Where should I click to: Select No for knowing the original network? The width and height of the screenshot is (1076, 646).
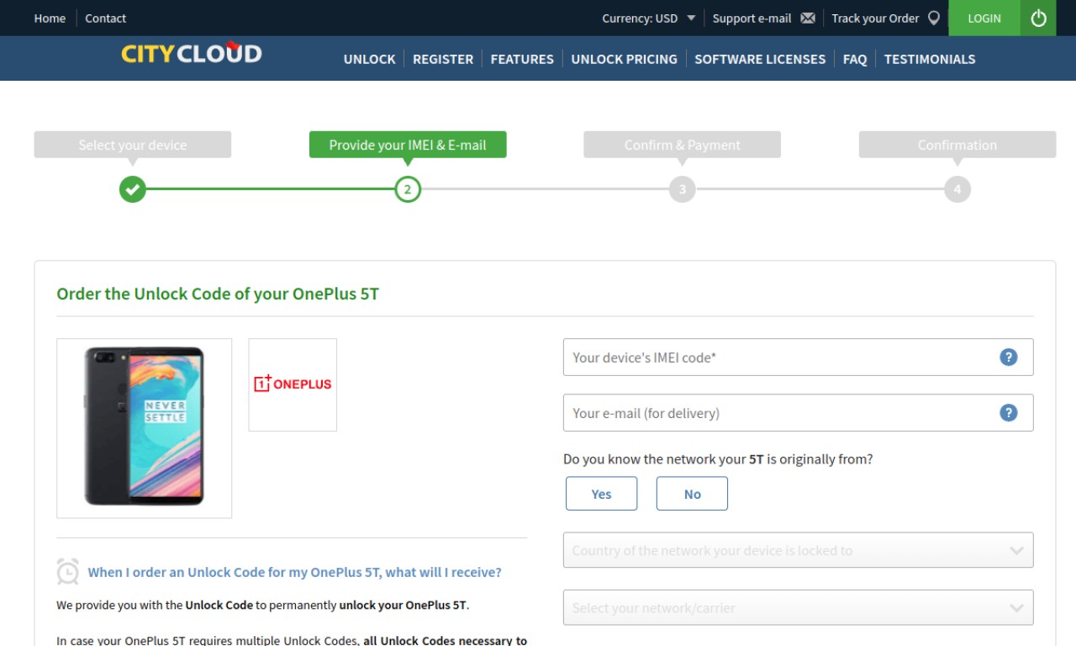click(692, 494)
